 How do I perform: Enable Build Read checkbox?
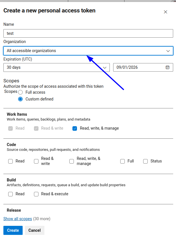click(x=10, y=194)
